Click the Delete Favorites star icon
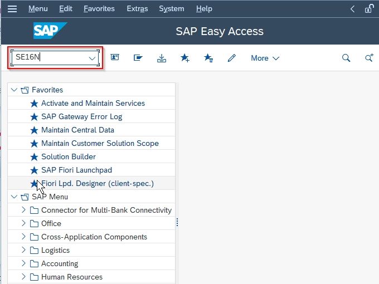This screenshot has width=379, height=284. [208, 58]
